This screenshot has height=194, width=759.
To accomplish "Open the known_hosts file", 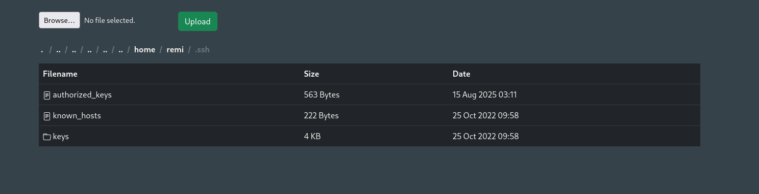I will pos(77,115).
